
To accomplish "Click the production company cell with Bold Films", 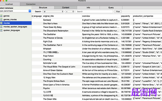I will [148, 49].
